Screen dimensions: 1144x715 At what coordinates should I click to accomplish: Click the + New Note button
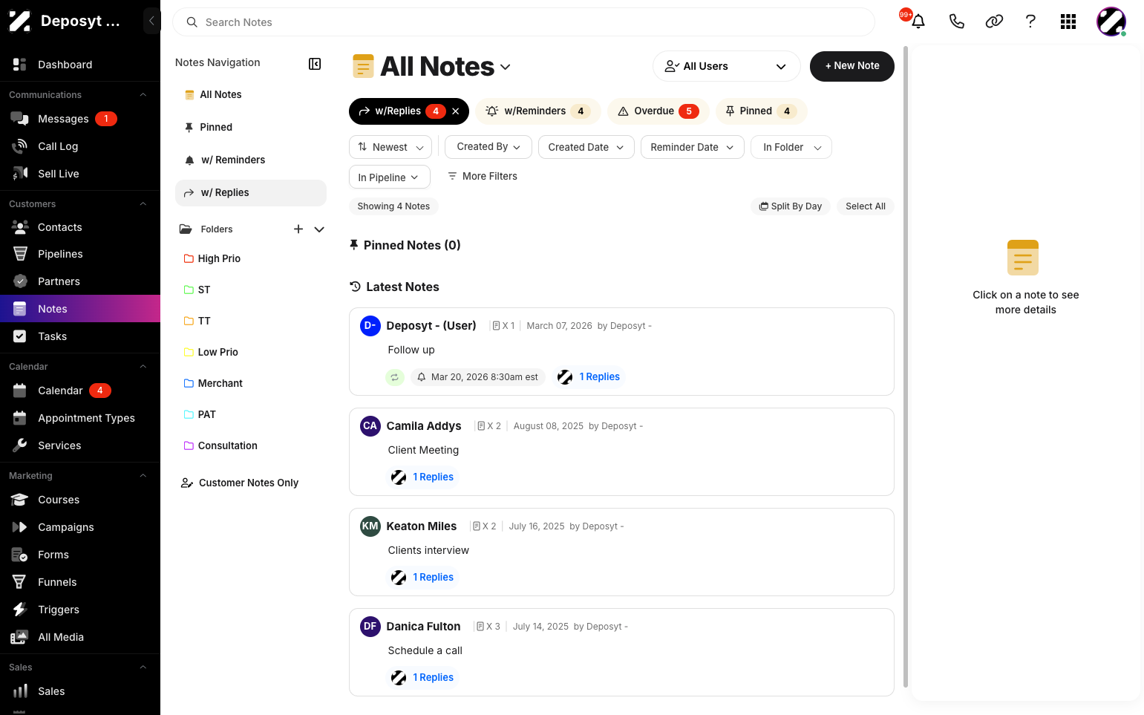click(x=852, y=66)
